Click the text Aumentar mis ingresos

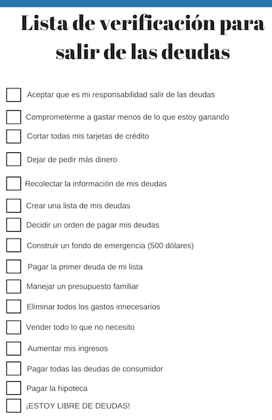click(x=67, y=349)
